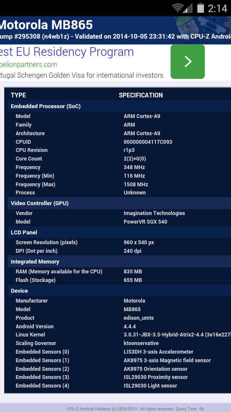Tap the green arrow ad button
Image resolution: width=231 pixels, height=412 pixels.
(x=187, y=62)
